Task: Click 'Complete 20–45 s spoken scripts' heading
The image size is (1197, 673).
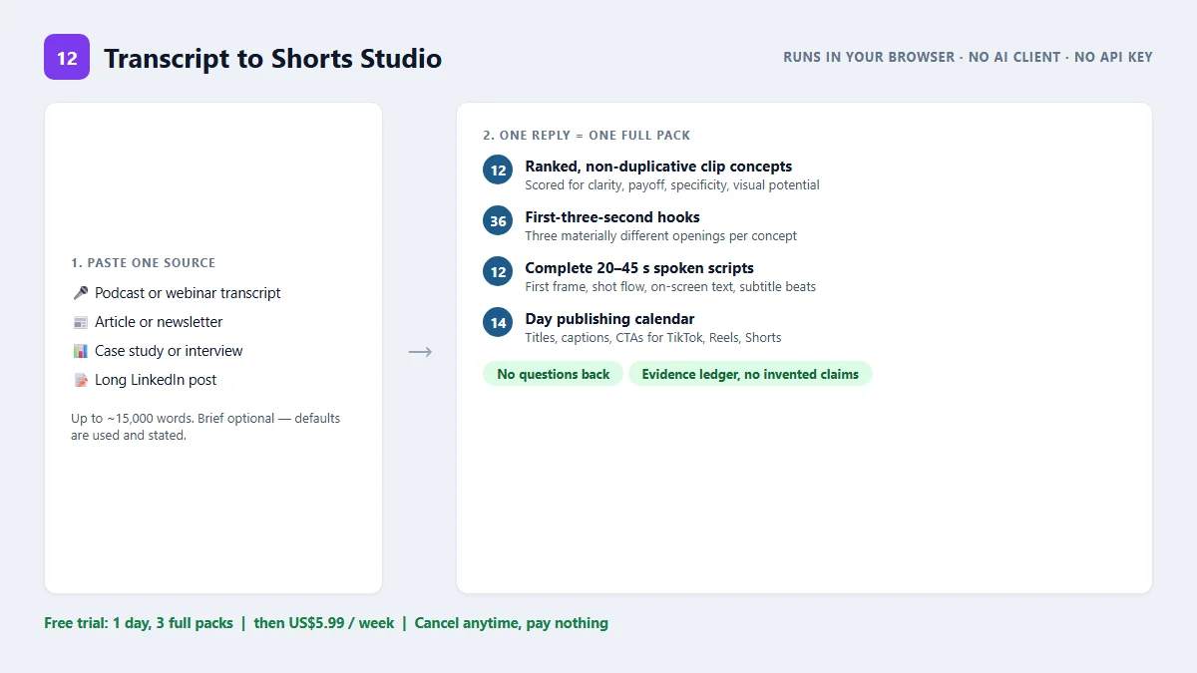Action: (639, 268)
